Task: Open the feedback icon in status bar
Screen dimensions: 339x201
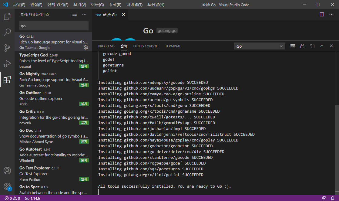Action: tap(324, 198)
